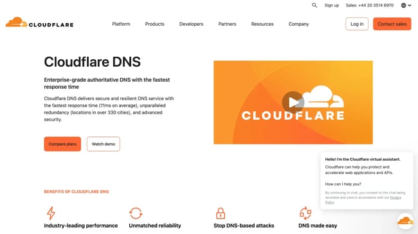Open the Platform menu

pos(121,24)
